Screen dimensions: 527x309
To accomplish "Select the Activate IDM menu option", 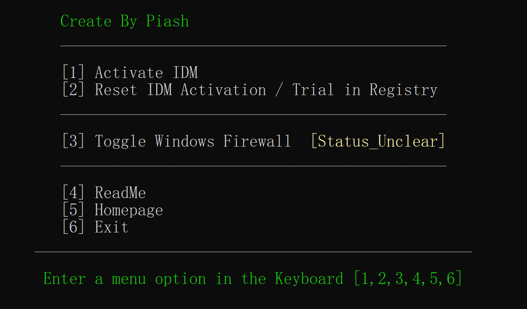I will 146,73.
